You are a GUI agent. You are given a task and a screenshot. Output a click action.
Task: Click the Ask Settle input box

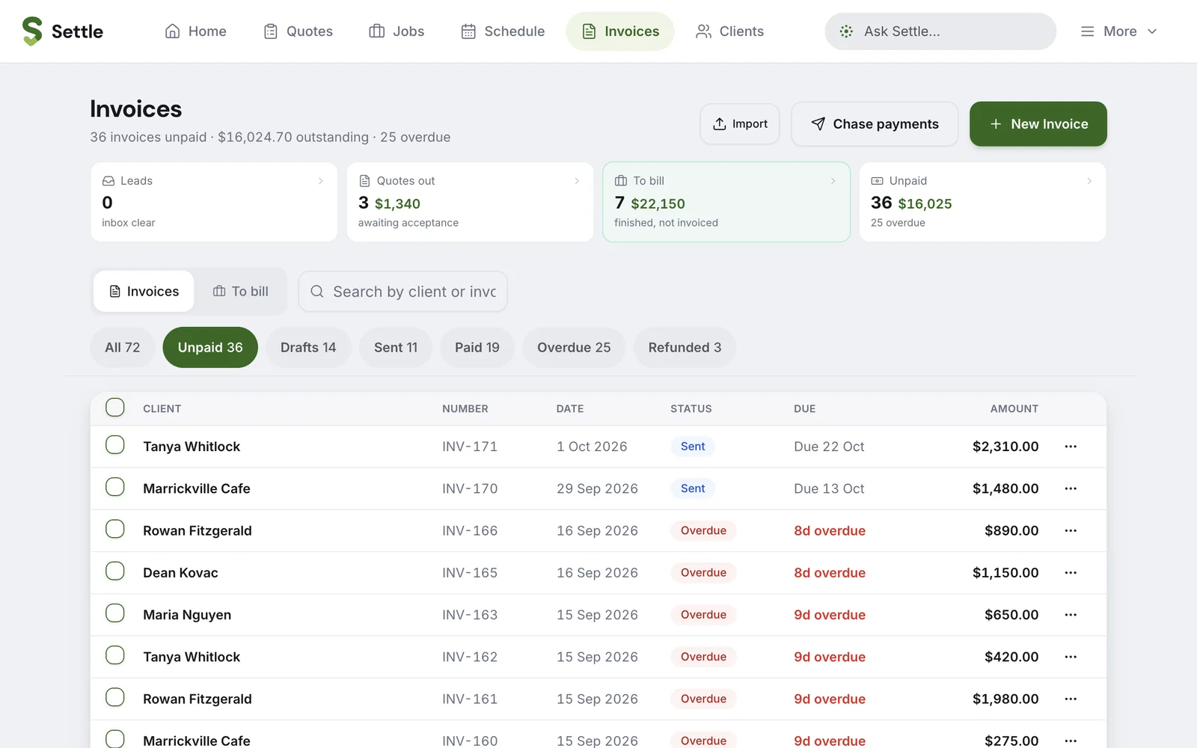[x=940, y=31]
